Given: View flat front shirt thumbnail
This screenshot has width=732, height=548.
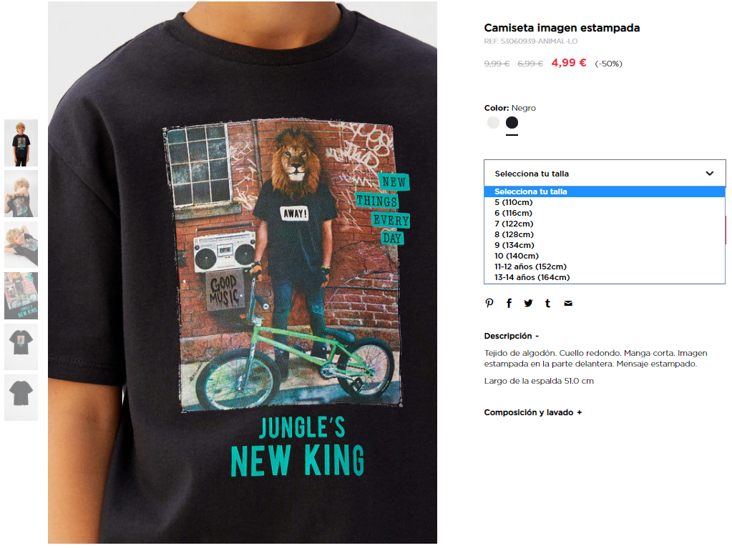Looking at the screenshot, I should (x=21, y=347).
